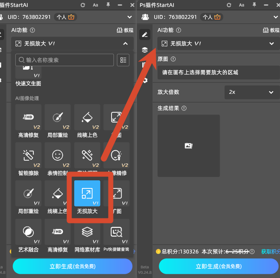This screenshot has width=280, height=278.
Task: Expand right panel 无损放大 V1 dropdown
Action: click(272, 43)
